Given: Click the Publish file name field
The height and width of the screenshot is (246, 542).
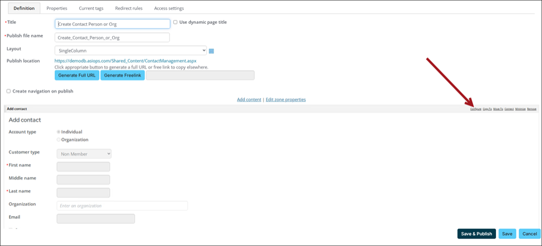Looking at the screenshot, I should tap(112, 37).
